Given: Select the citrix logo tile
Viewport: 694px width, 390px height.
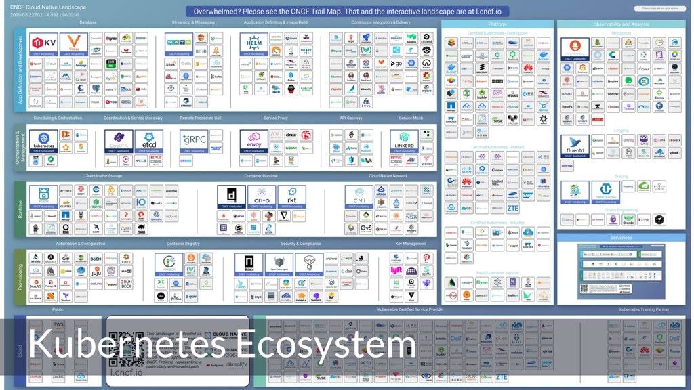Looking at the screenshot, I should click(x=291, y=135).
